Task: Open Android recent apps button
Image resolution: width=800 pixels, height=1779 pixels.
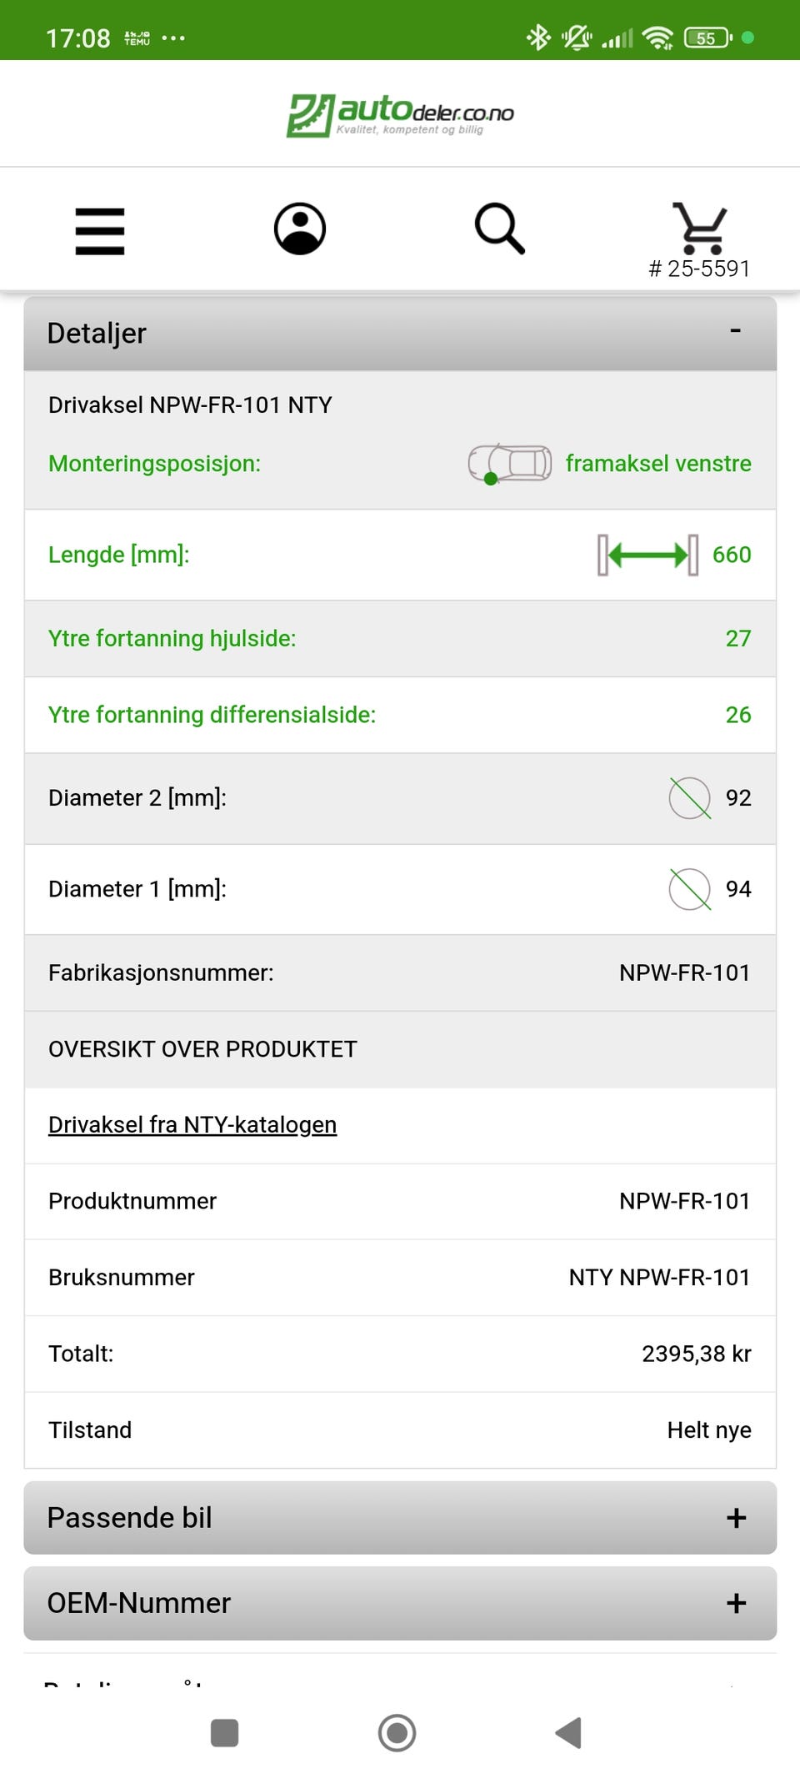Action: click(225, 1732)
